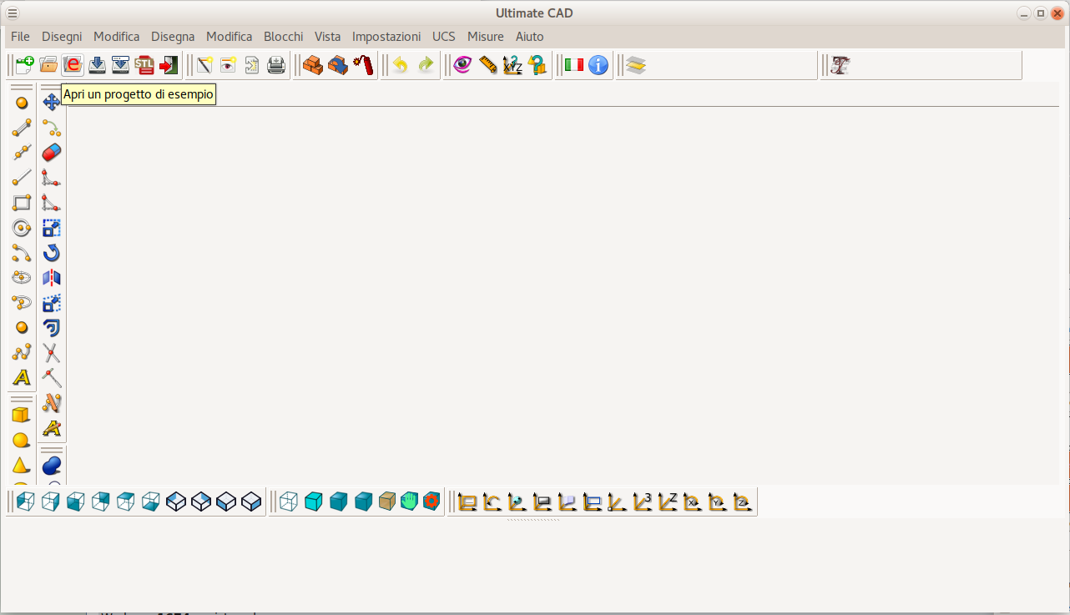Viewport: 1070px width, 615px height.
Task: Expand the Blocchi menu
Action: coord(283,37)
